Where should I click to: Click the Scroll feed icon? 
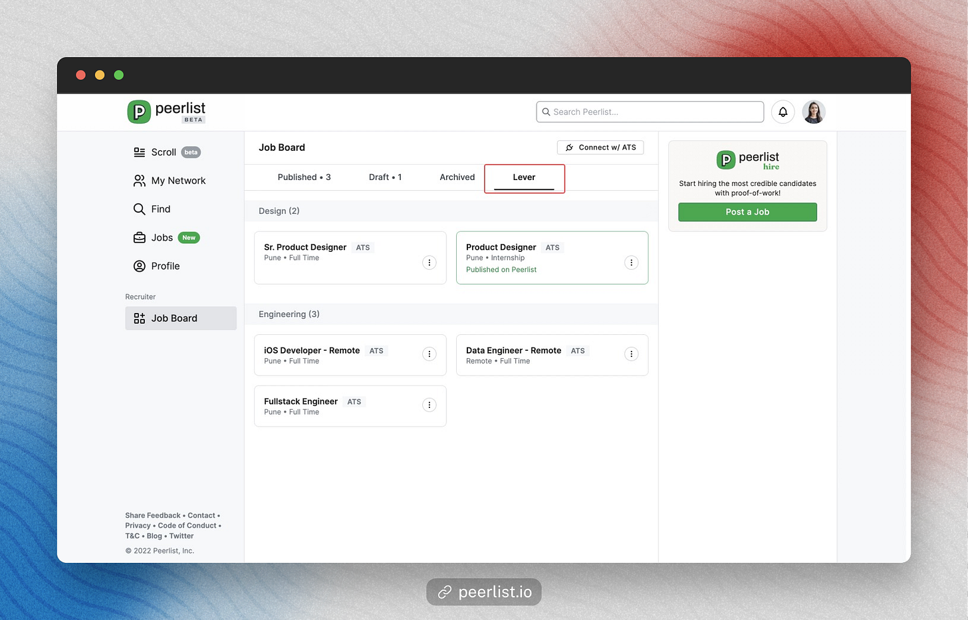tap(139, 152)
